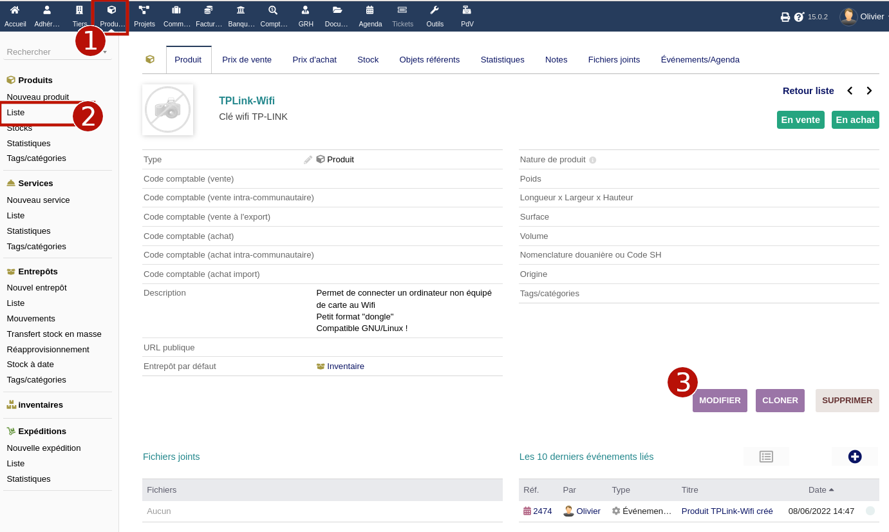The image size is (889, 532).
Task: Open the Fichiers joints tab
Action: 614,59
